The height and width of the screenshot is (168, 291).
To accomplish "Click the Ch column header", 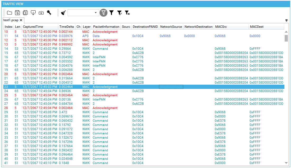I will [x=78, y=27].
